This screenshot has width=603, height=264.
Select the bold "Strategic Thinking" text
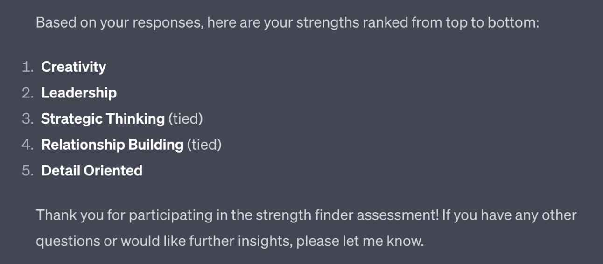click(103, 119)
